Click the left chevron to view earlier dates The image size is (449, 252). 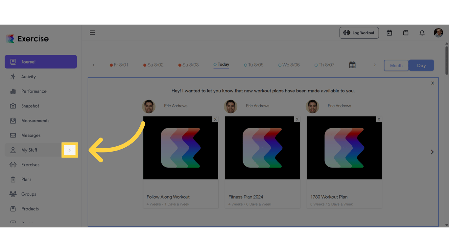point(93,65)
